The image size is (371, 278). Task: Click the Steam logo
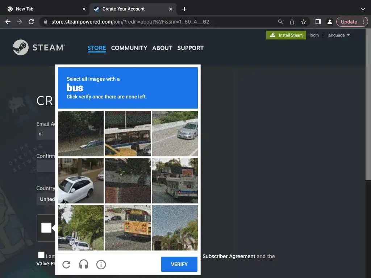point(39,47)
